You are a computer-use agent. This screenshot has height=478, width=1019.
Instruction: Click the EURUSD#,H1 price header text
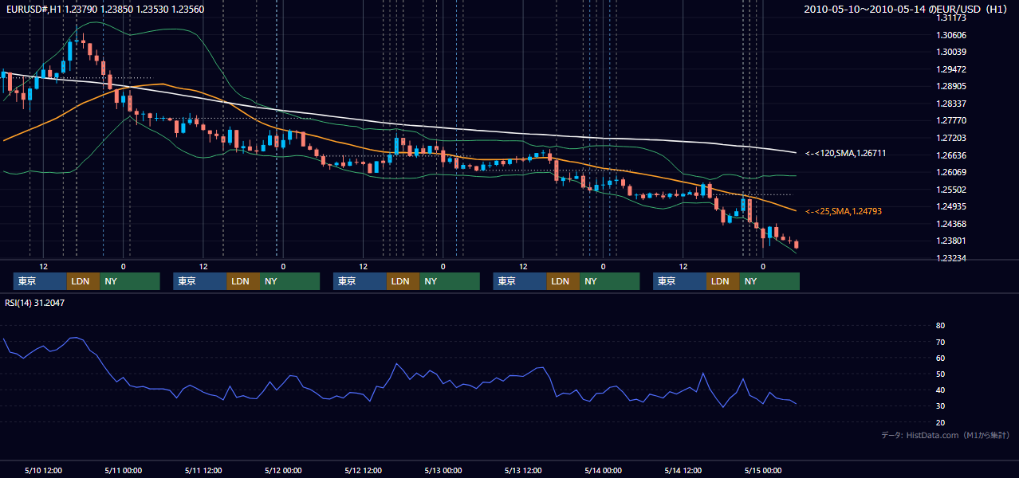104,9
